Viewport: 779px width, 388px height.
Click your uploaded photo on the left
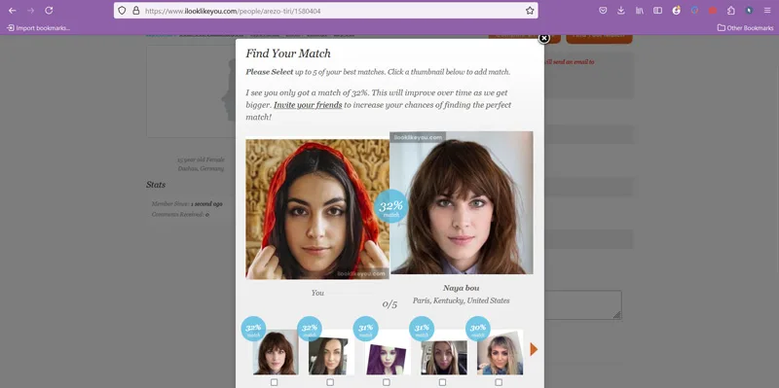coord(317,209)
